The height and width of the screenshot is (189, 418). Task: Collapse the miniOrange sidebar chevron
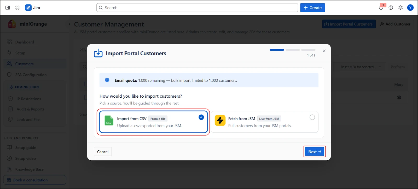tap(69, 24)
